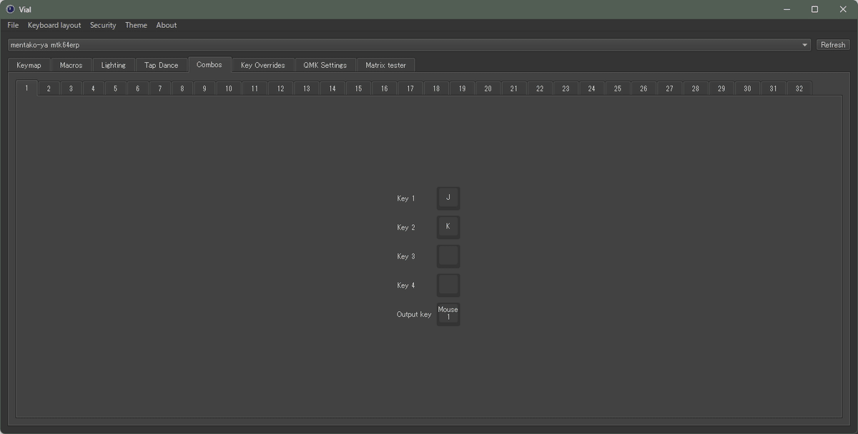Select combo tab 19
The image size is (858, 434).
(462, 89)
